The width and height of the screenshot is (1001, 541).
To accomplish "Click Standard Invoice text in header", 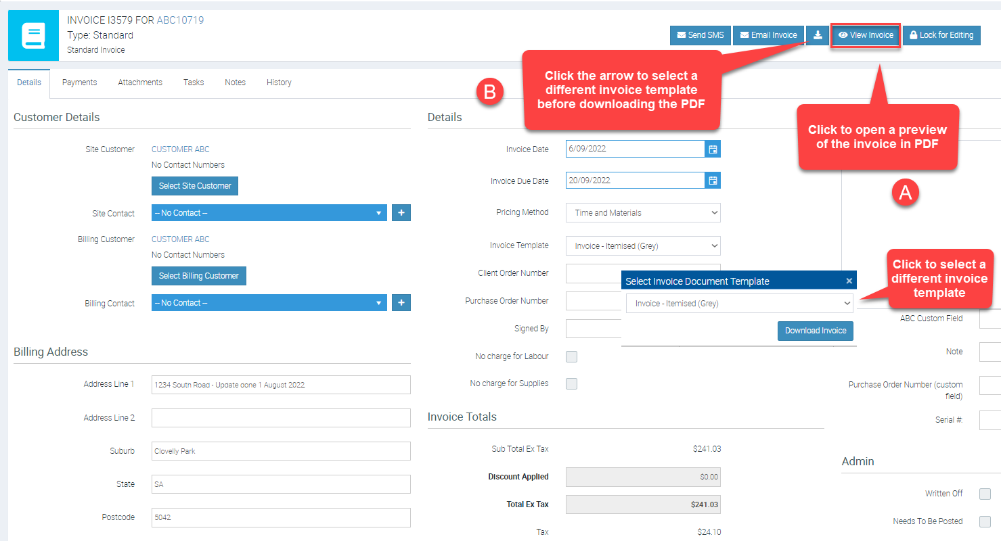I will click(96, 50).
